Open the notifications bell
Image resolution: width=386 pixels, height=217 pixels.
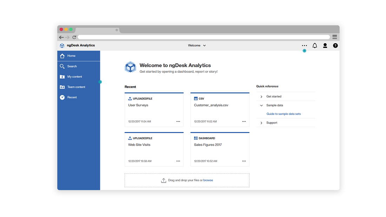coord(315,46)
